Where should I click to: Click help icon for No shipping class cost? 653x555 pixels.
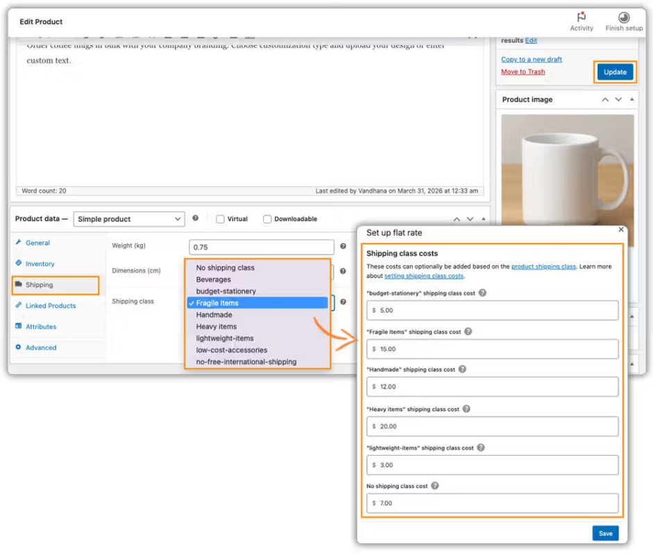coord(435,486)
